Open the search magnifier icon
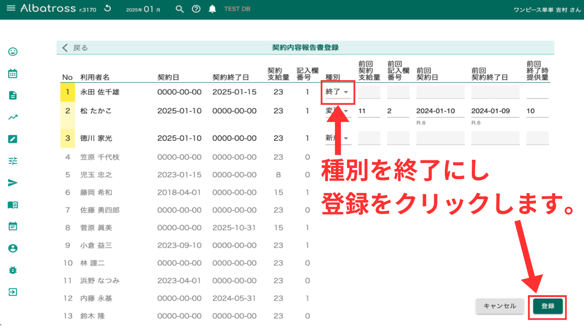 click(180, 9)
